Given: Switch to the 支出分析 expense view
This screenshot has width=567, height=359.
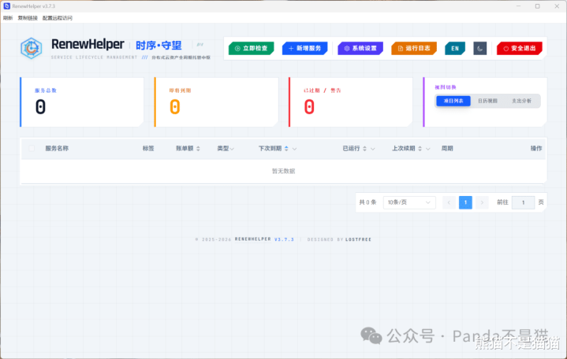Looking at the screenshot, I should (x=522, y=101).
